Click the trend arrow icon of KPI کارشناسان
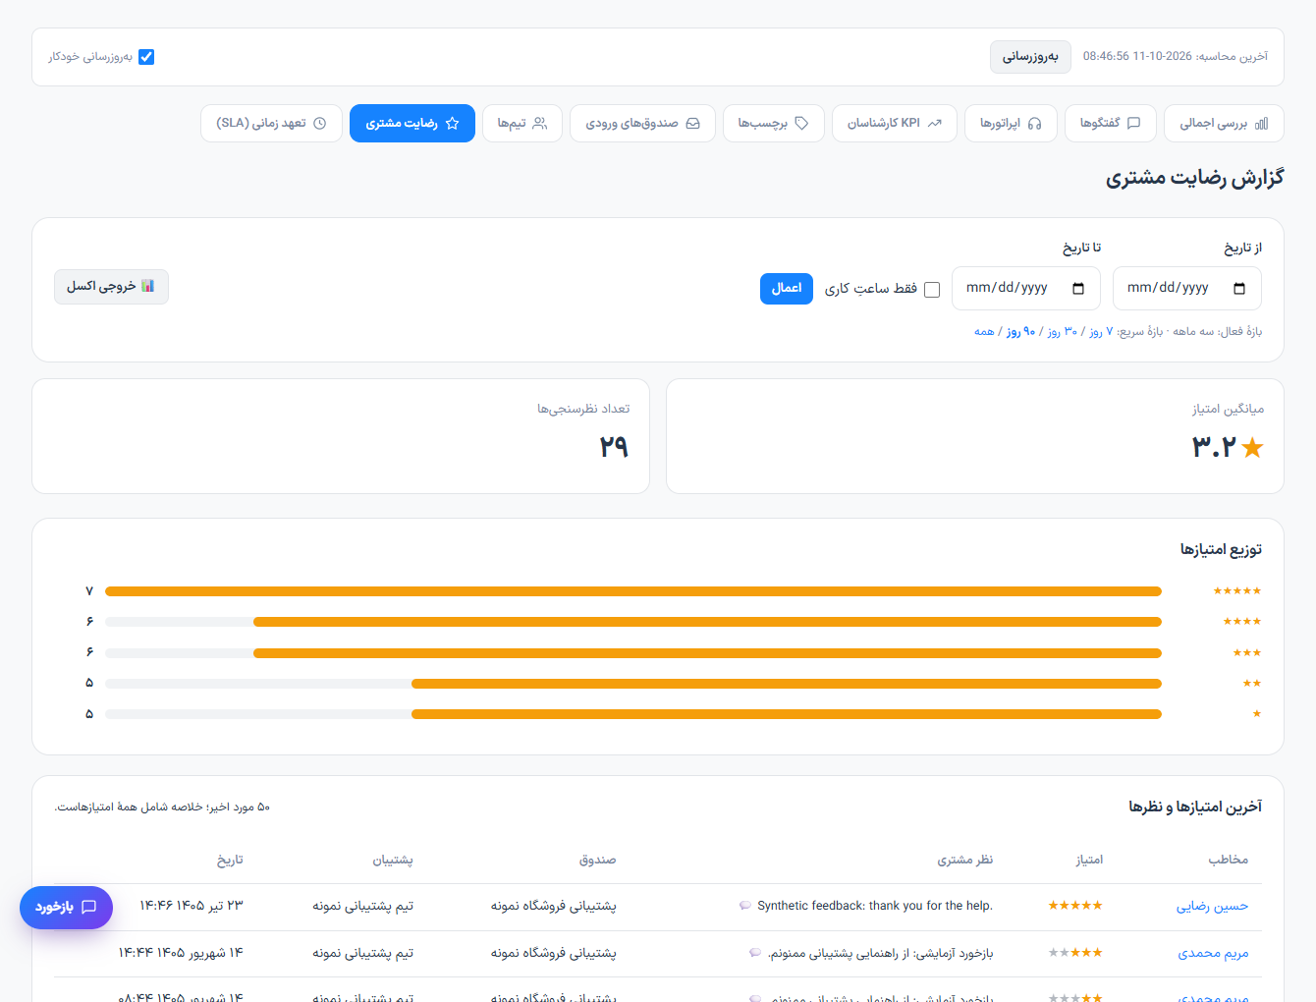 pos(934,124)
